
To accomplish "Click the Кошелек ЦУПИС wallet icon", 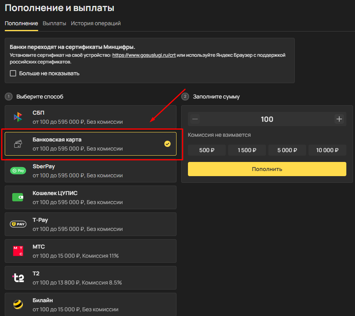I will pos(18,197).
